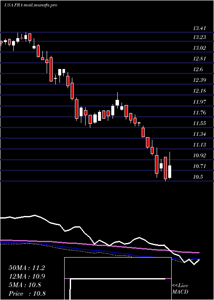Click the 10.92 price axis label

pyautogui.click(x=199, y=155)
